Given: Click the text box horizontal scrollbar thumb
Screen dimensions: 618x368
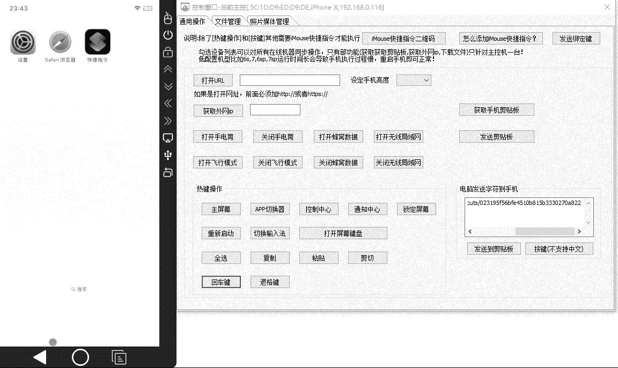Looking at the screenshot, I should coord(545,231).
